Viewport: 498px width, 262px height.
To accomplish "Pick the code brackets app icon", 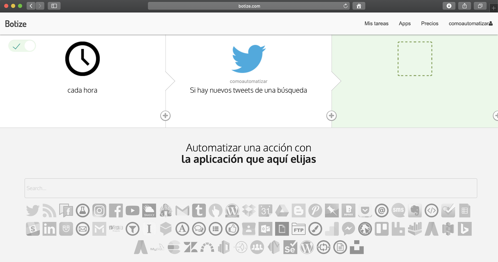I will [432, 210].
